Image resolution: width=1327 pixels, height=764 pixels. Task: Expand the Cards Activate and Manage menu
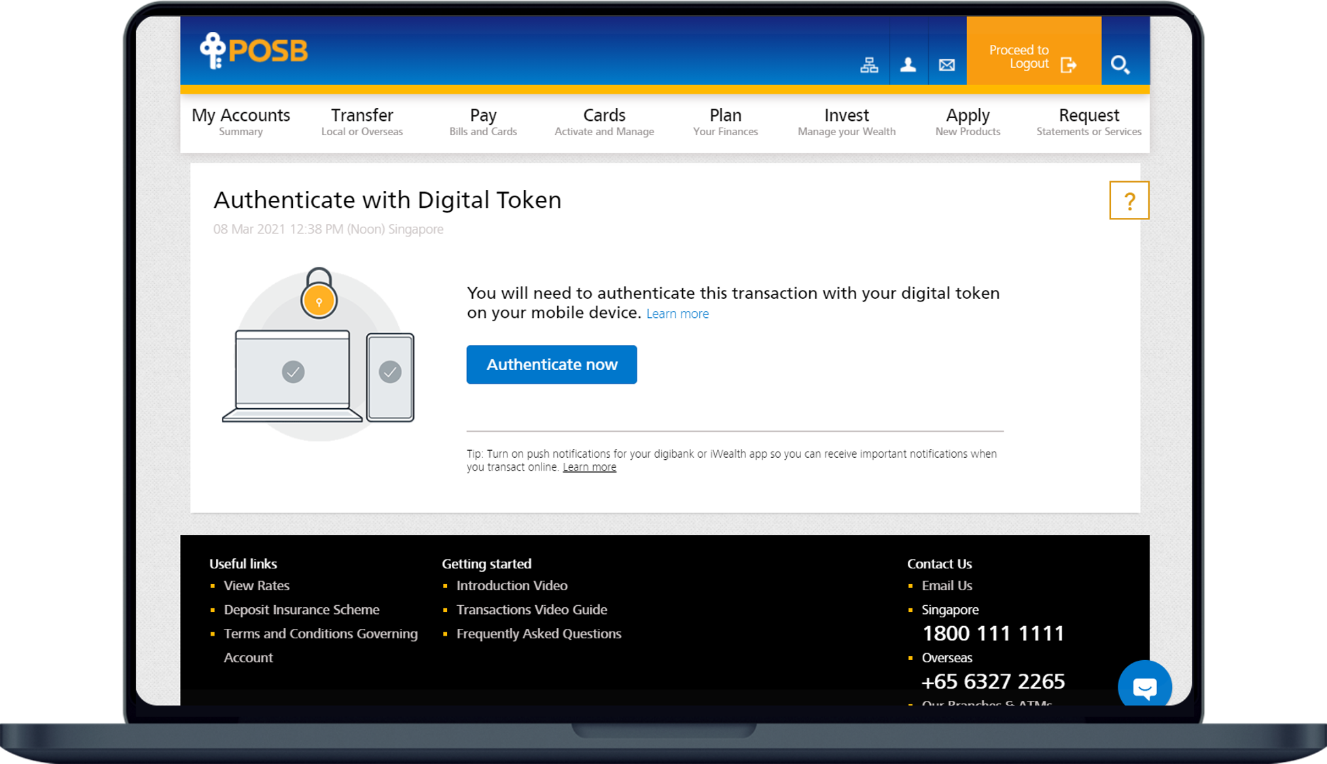tap(604, 122)
